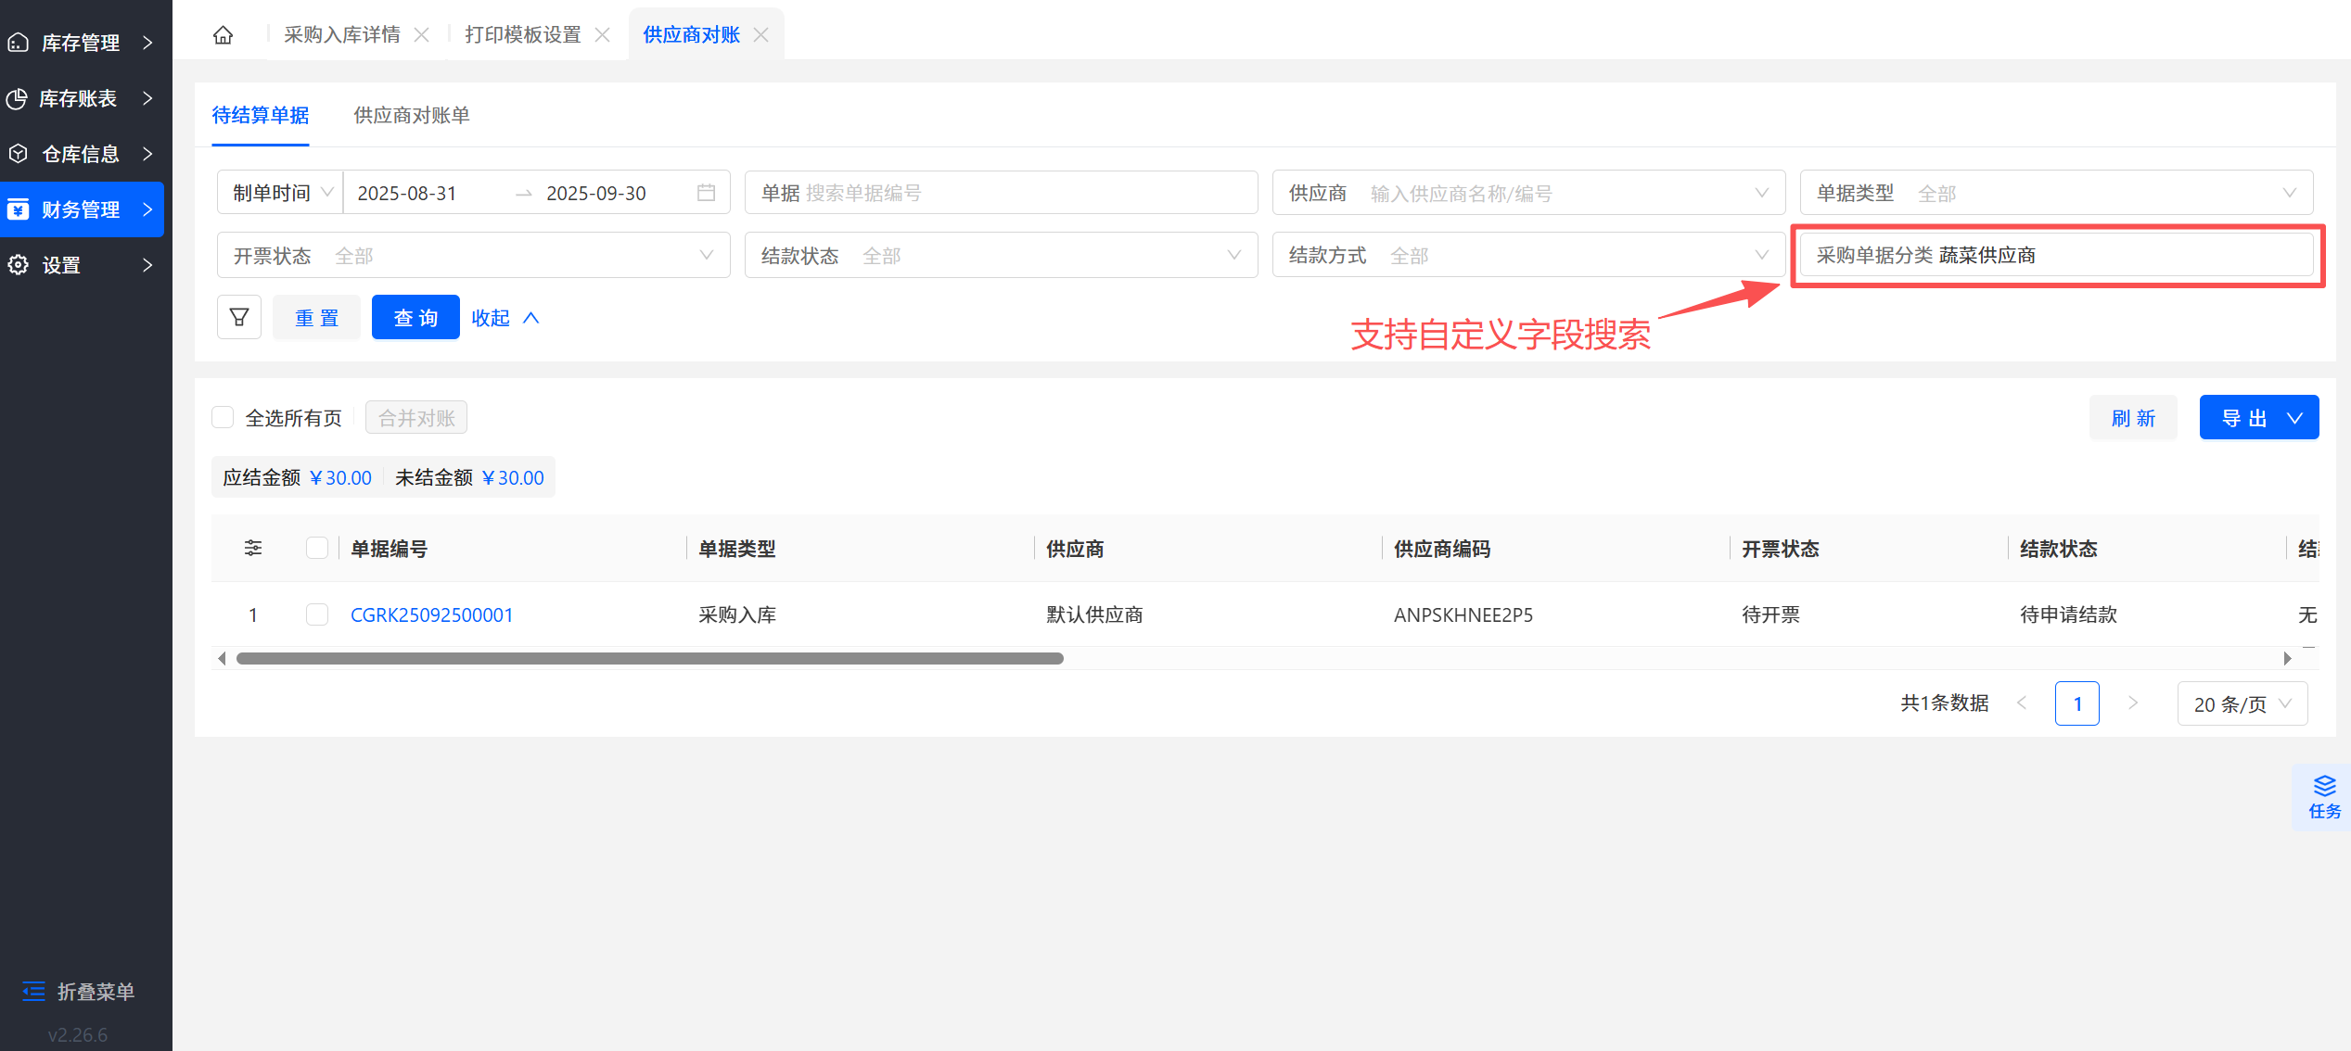
Task: Switch to 采购入库详情 tab
Action: coord(342,35)
